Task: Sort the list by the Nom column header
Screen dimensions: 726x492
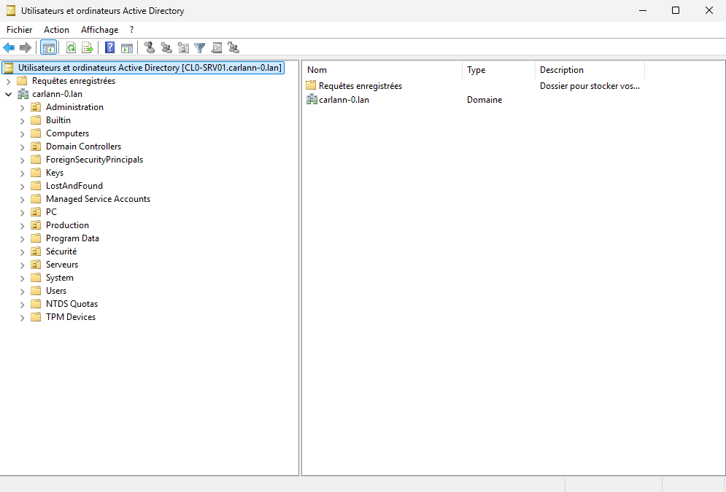Action: (x=382, y=70)
